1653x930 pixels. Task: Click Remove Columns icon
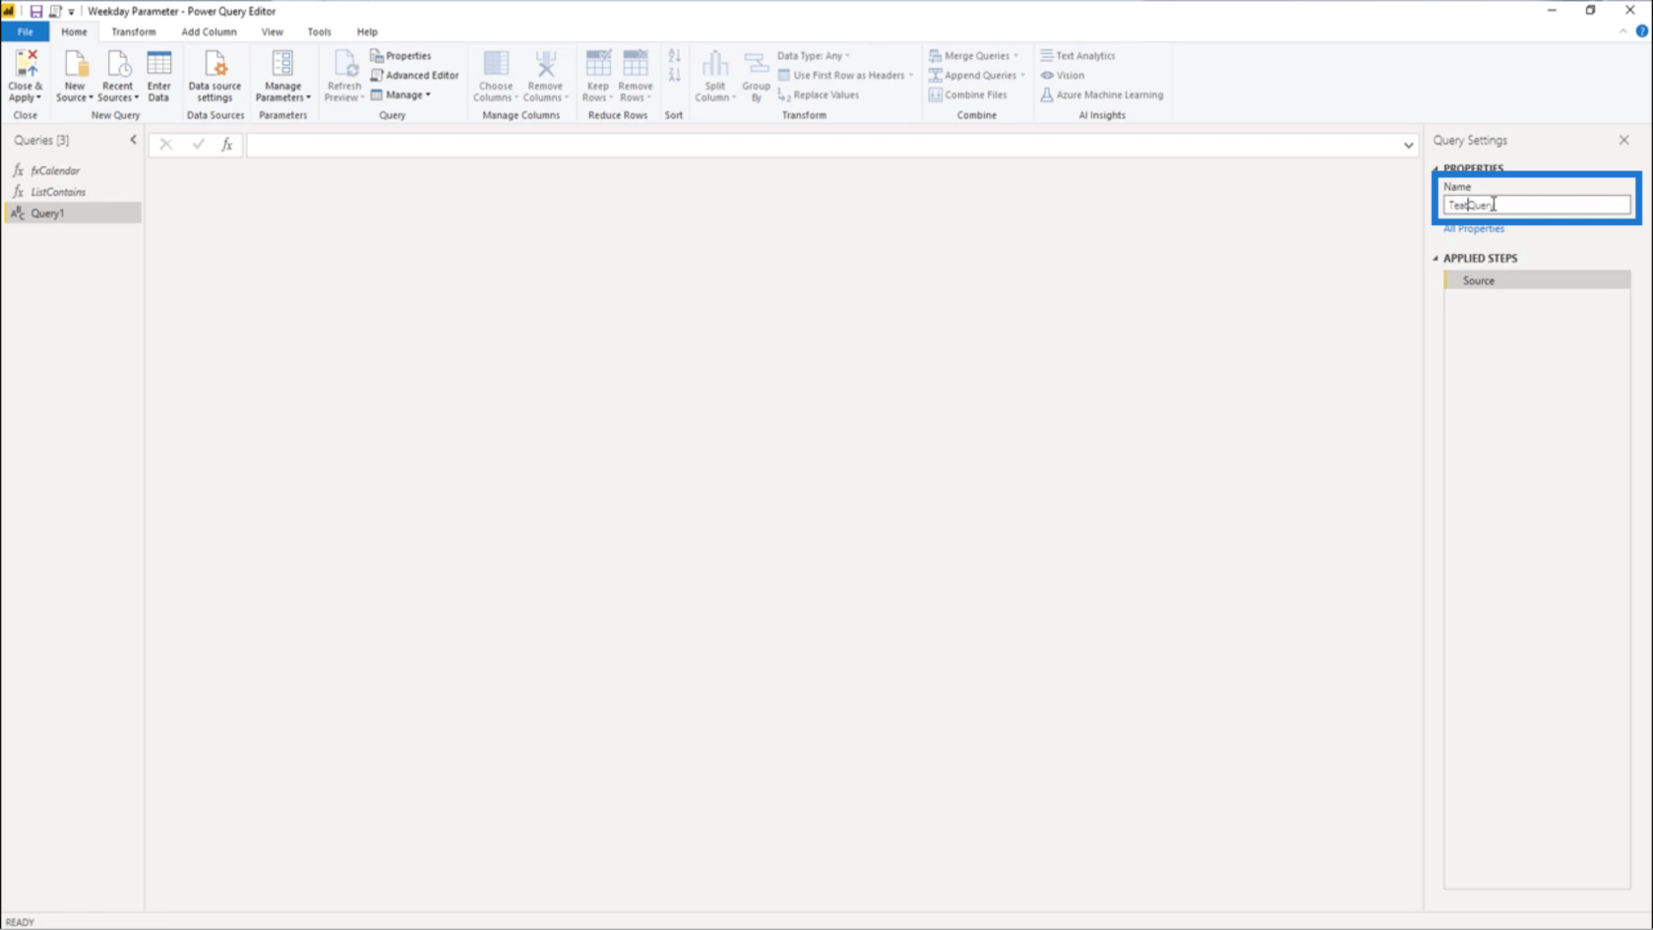(x=545, y=64)
